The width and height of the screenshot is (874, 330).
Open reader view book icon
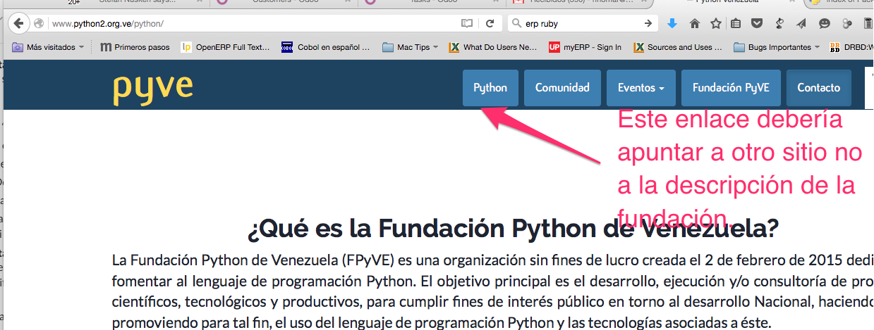[466, 24]
